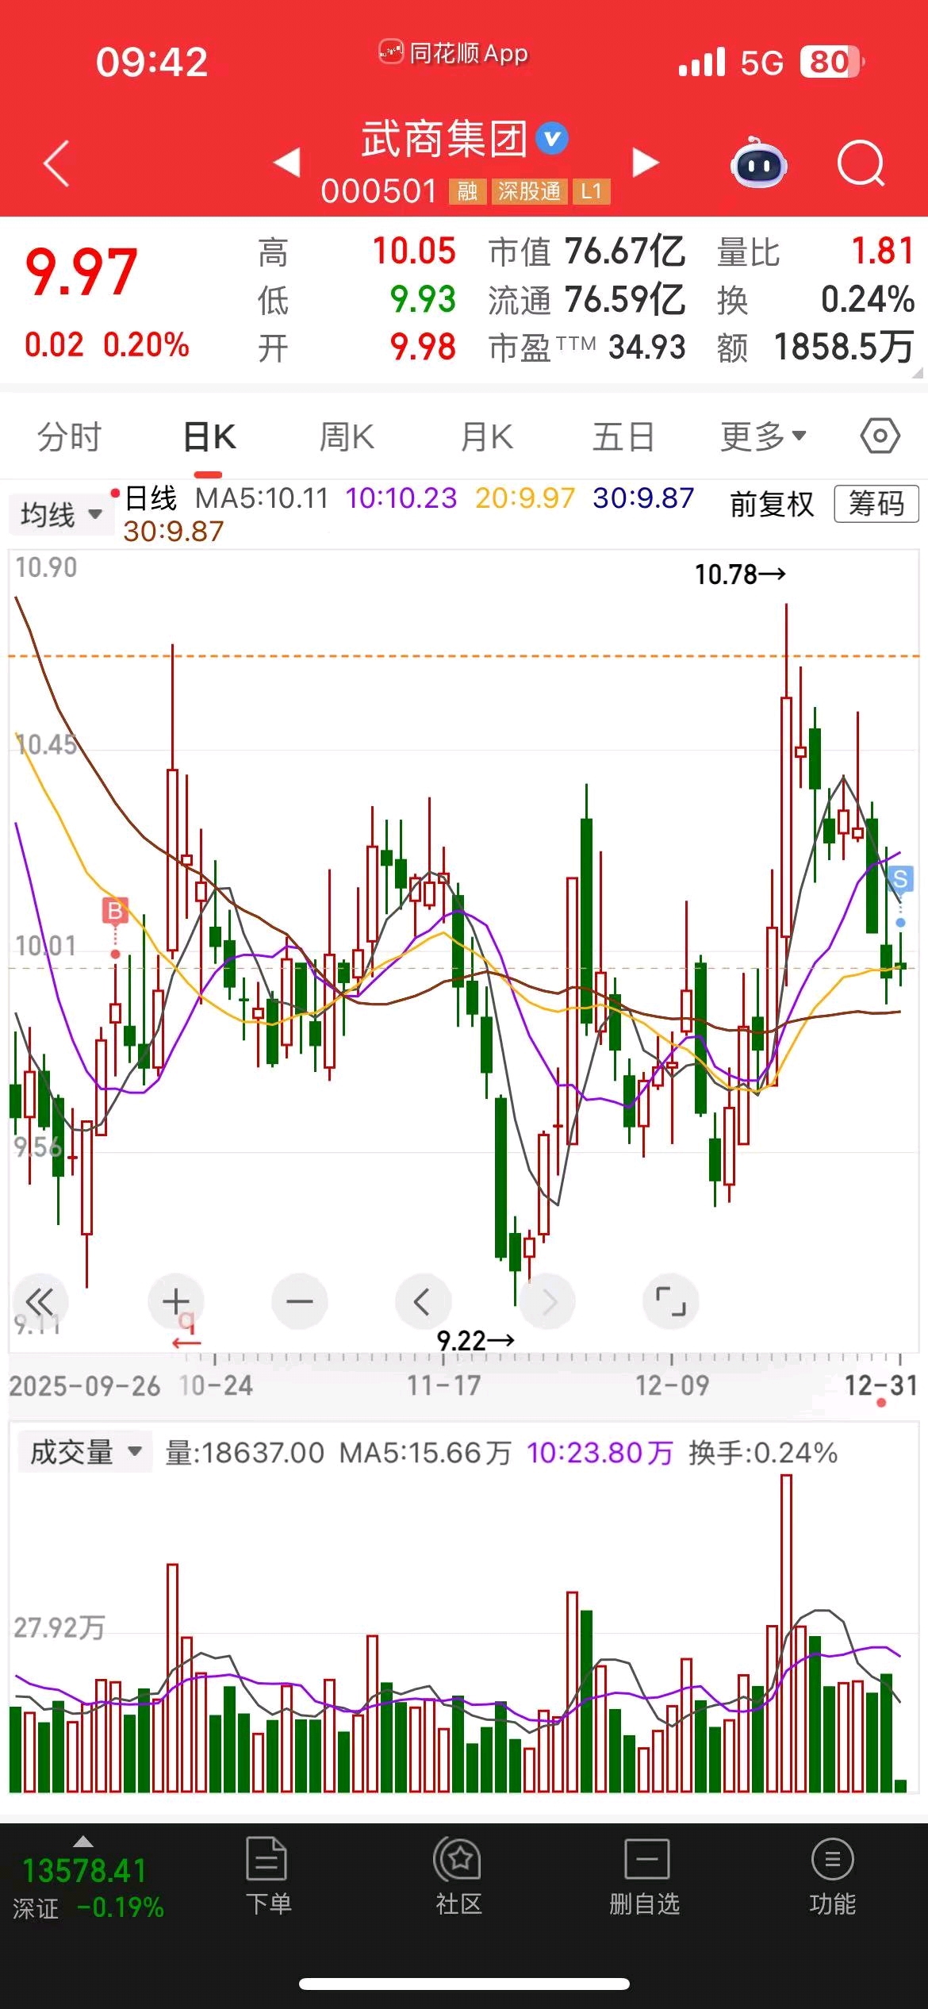
Task: Tap the blue verified badge beside 武商集团
Action: (x=552, y=140)
